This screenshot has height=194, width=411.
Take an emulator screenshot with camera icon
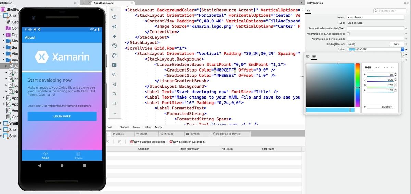[x=114, y=65]
